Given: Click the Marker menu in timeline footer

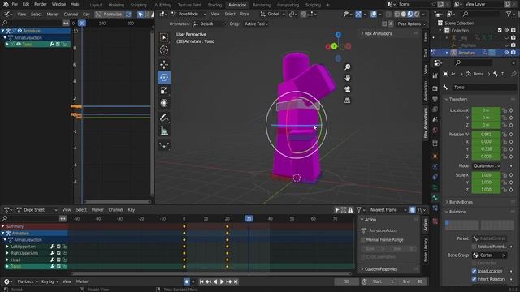Looking at the screenshot, I should click(x=82, y=281).
